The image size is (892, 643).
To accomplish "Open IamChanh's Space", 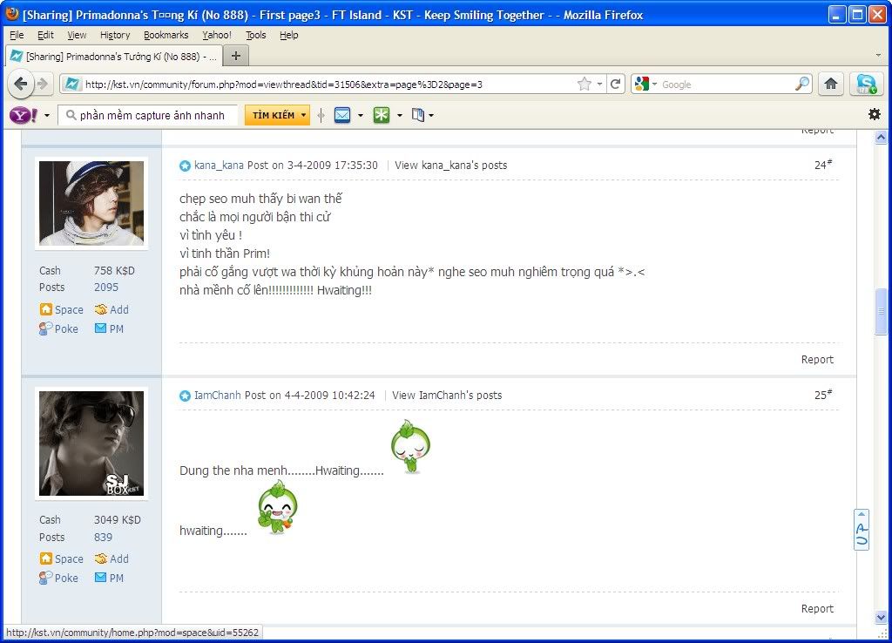I will coord(62,558).
